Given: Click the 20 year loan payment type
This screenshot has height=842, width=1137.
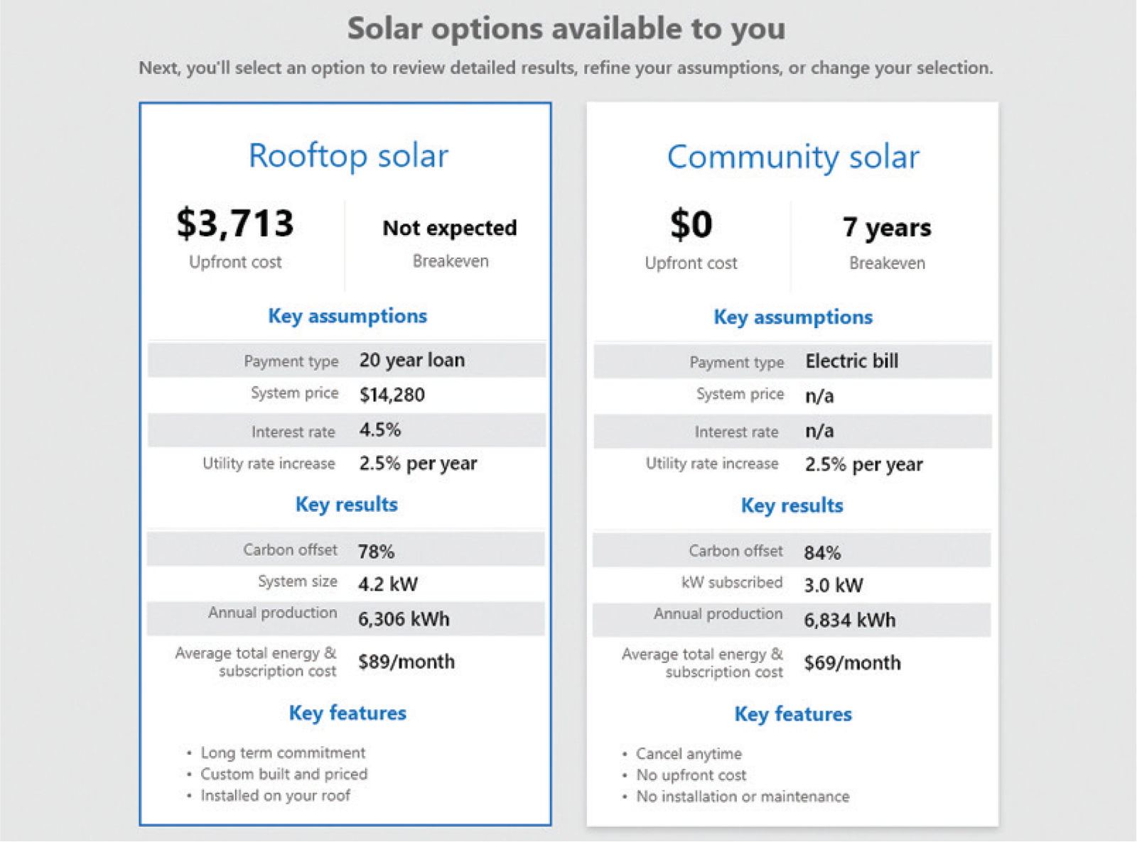Looking at the screenshot, I should 412,360.
